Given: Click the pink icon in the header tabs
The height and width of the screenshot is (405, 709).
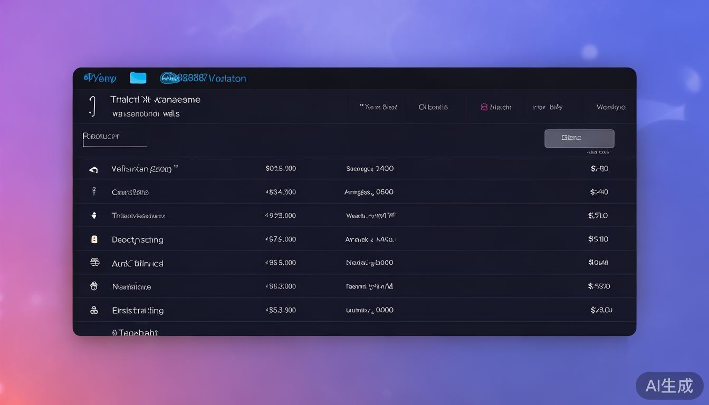Looking at the screenshot, I should 484,107.
